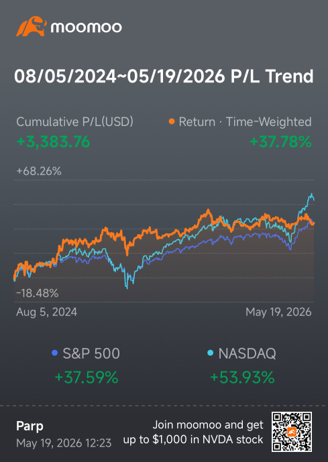
Task: Click the Aug 5, 2024 start date label
Action: click(46, 312)
